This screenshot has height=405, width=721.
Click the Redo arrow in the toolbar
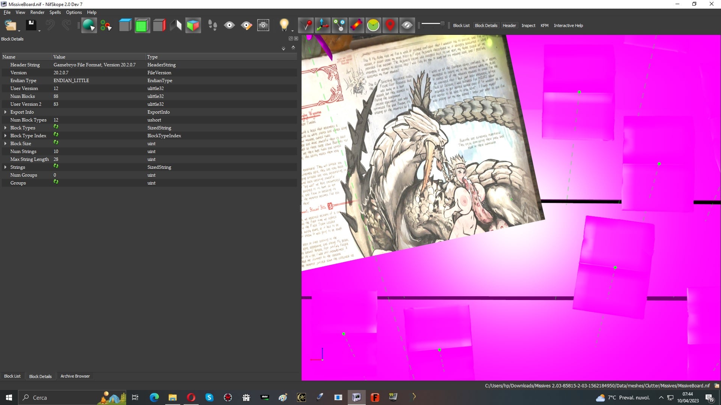66,25
